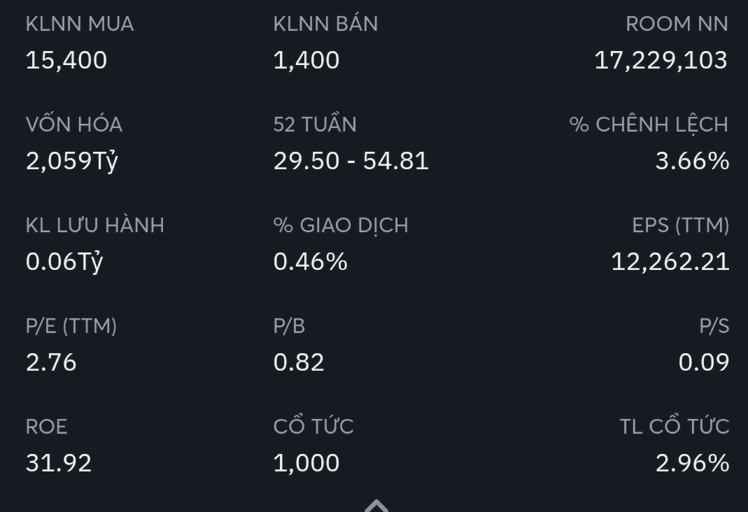Image resolution: width=748 pixels, height=512 pixels.
Task: Tap the EPS (TTM) label
Action: (680, 225)
